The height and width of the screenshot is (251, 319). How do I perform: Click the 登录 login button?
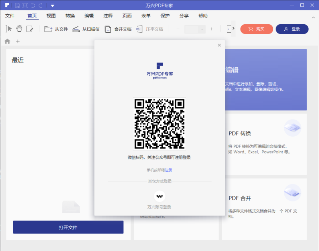point(292,29)
